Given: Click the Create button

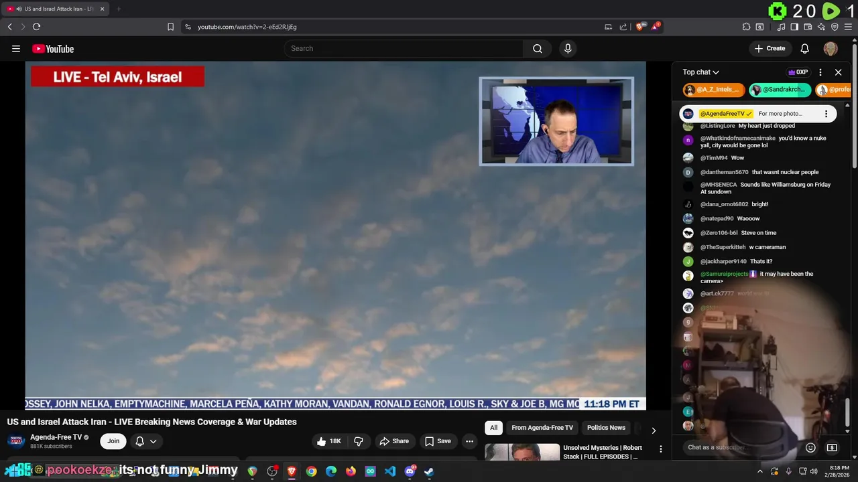Looking at the screenshot, I should coord(770,48).
